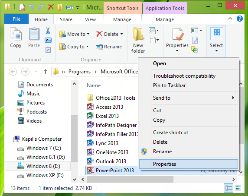Click the Name column header
The height and width of the screenshot is (196, 248).
click(94, 85)
